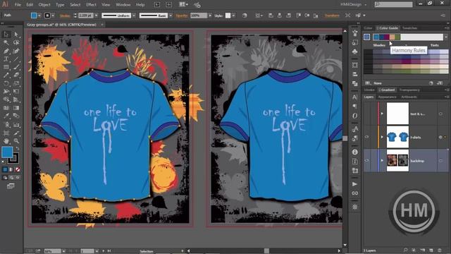Select the Rotate tool
Image resolution: width=451 pixels, height=254 pixels.
(6, 83)
